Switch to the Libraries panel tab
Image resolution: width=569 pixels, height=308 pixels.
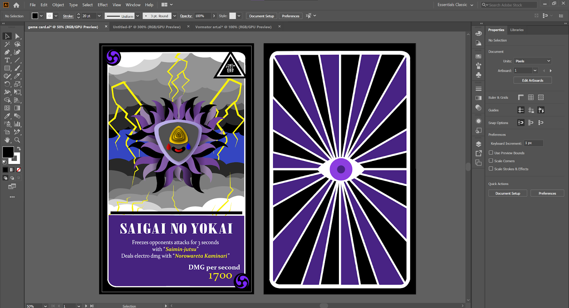[517, 30]
